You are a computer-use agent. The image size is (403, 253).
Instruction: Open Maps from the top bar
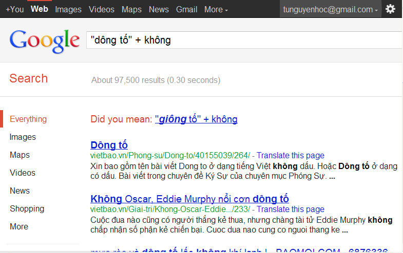[132, 9]
